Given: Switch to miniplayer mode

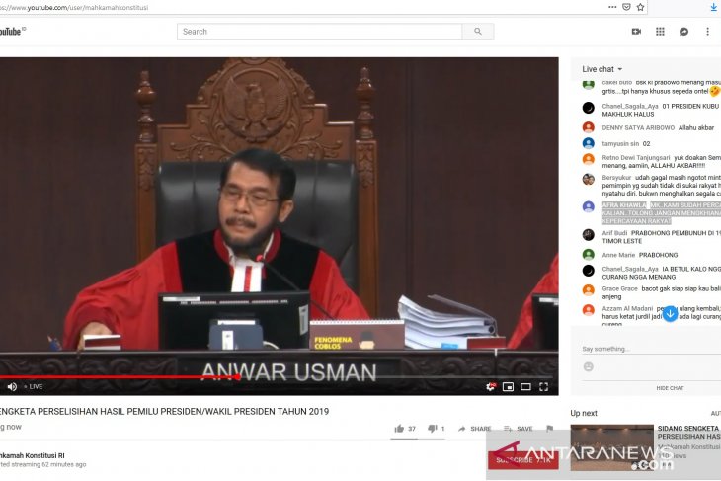Looking at the screenshot, I should pos(508,387).
